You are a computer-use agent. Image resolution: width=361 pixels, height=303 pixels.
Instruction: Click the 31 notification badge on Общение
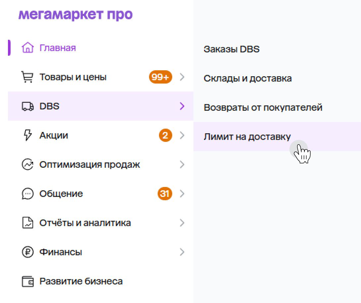[165, 194]
